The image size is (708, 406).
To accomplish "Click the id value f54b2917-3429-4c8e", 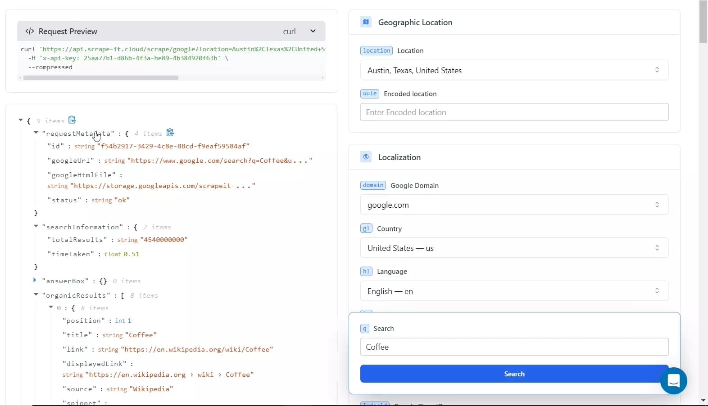I will point(173,146).
